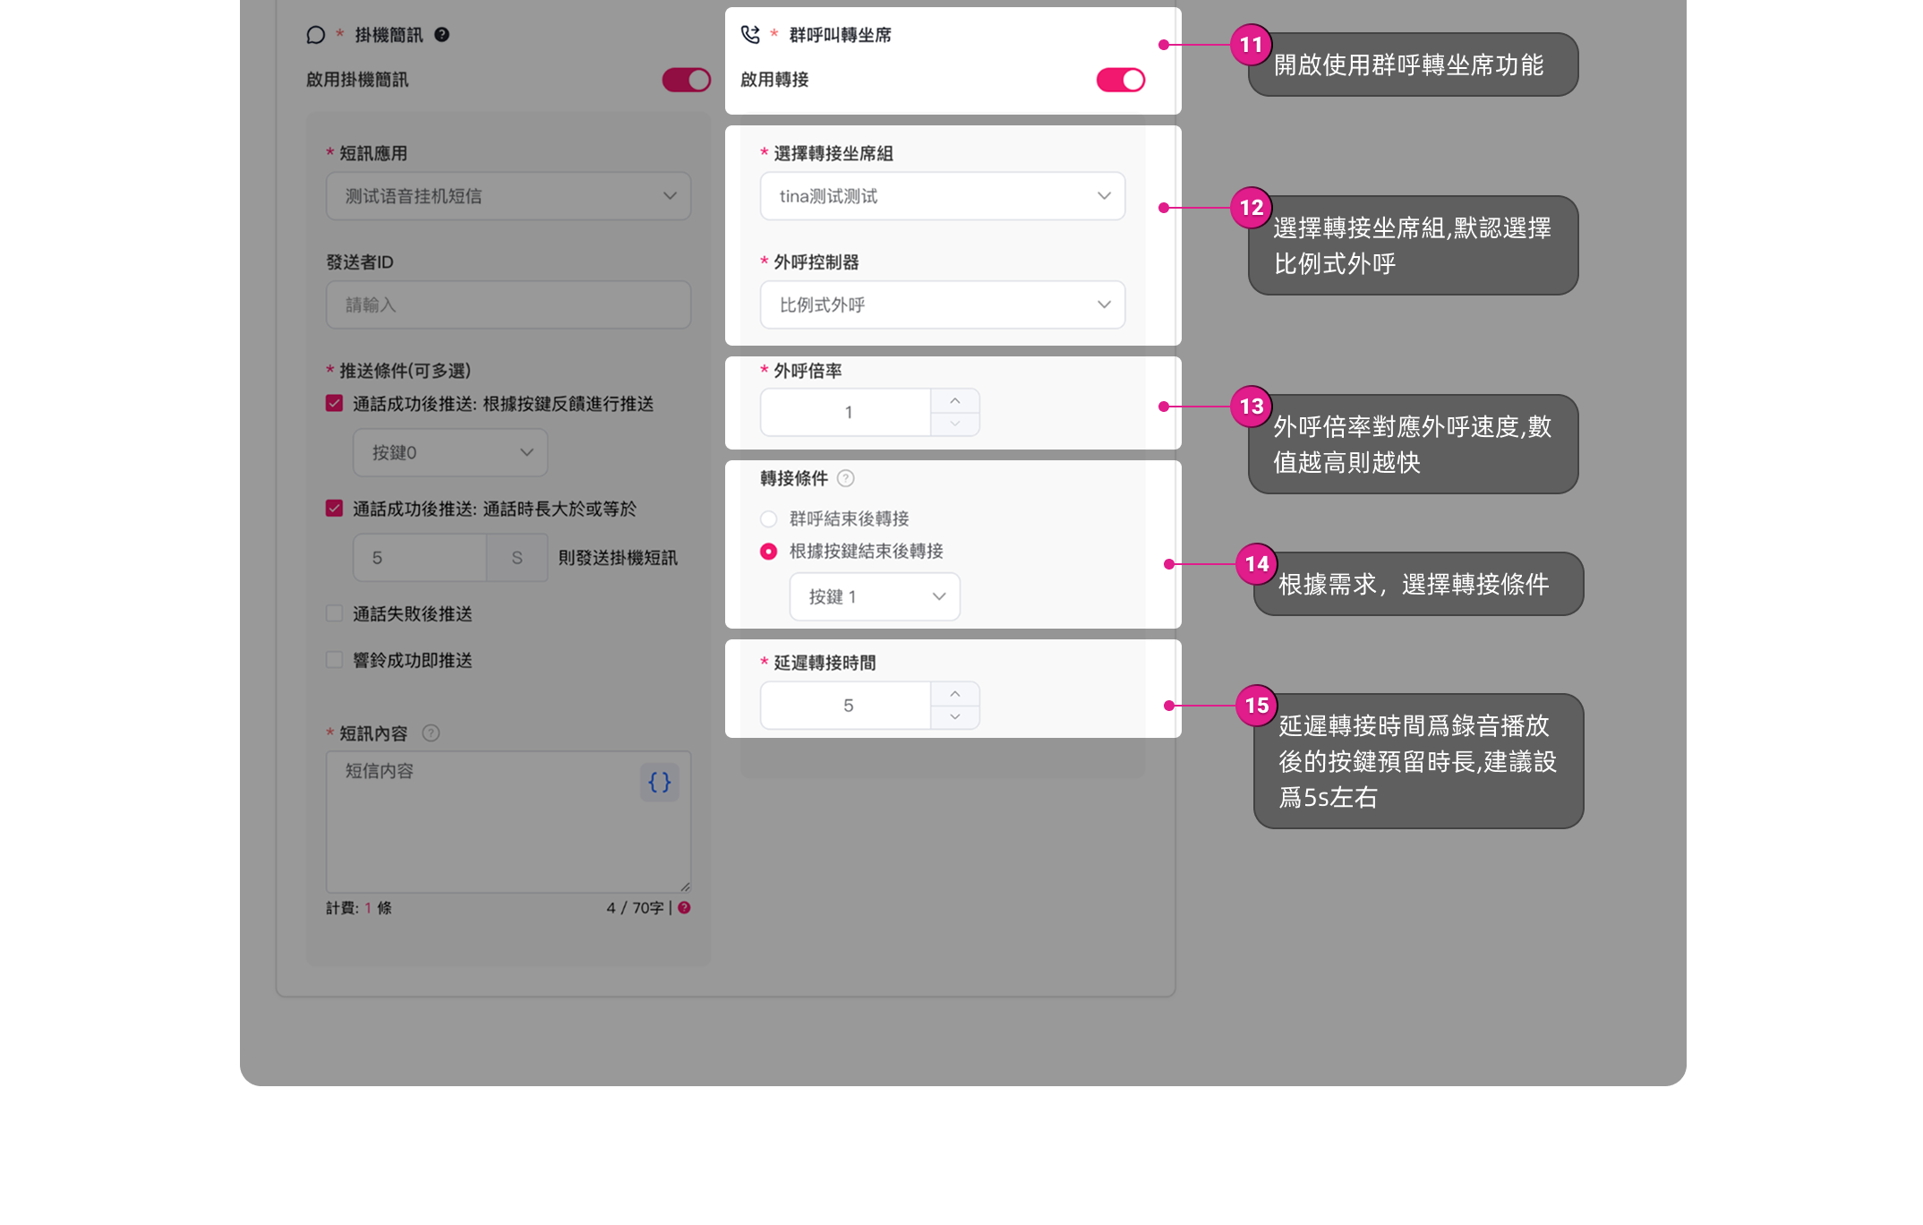Viewport: 1923px width, 1225px height.
Task: Click the chat bubble icon beside 掛機簡訊
Action: tap(315, 35)
